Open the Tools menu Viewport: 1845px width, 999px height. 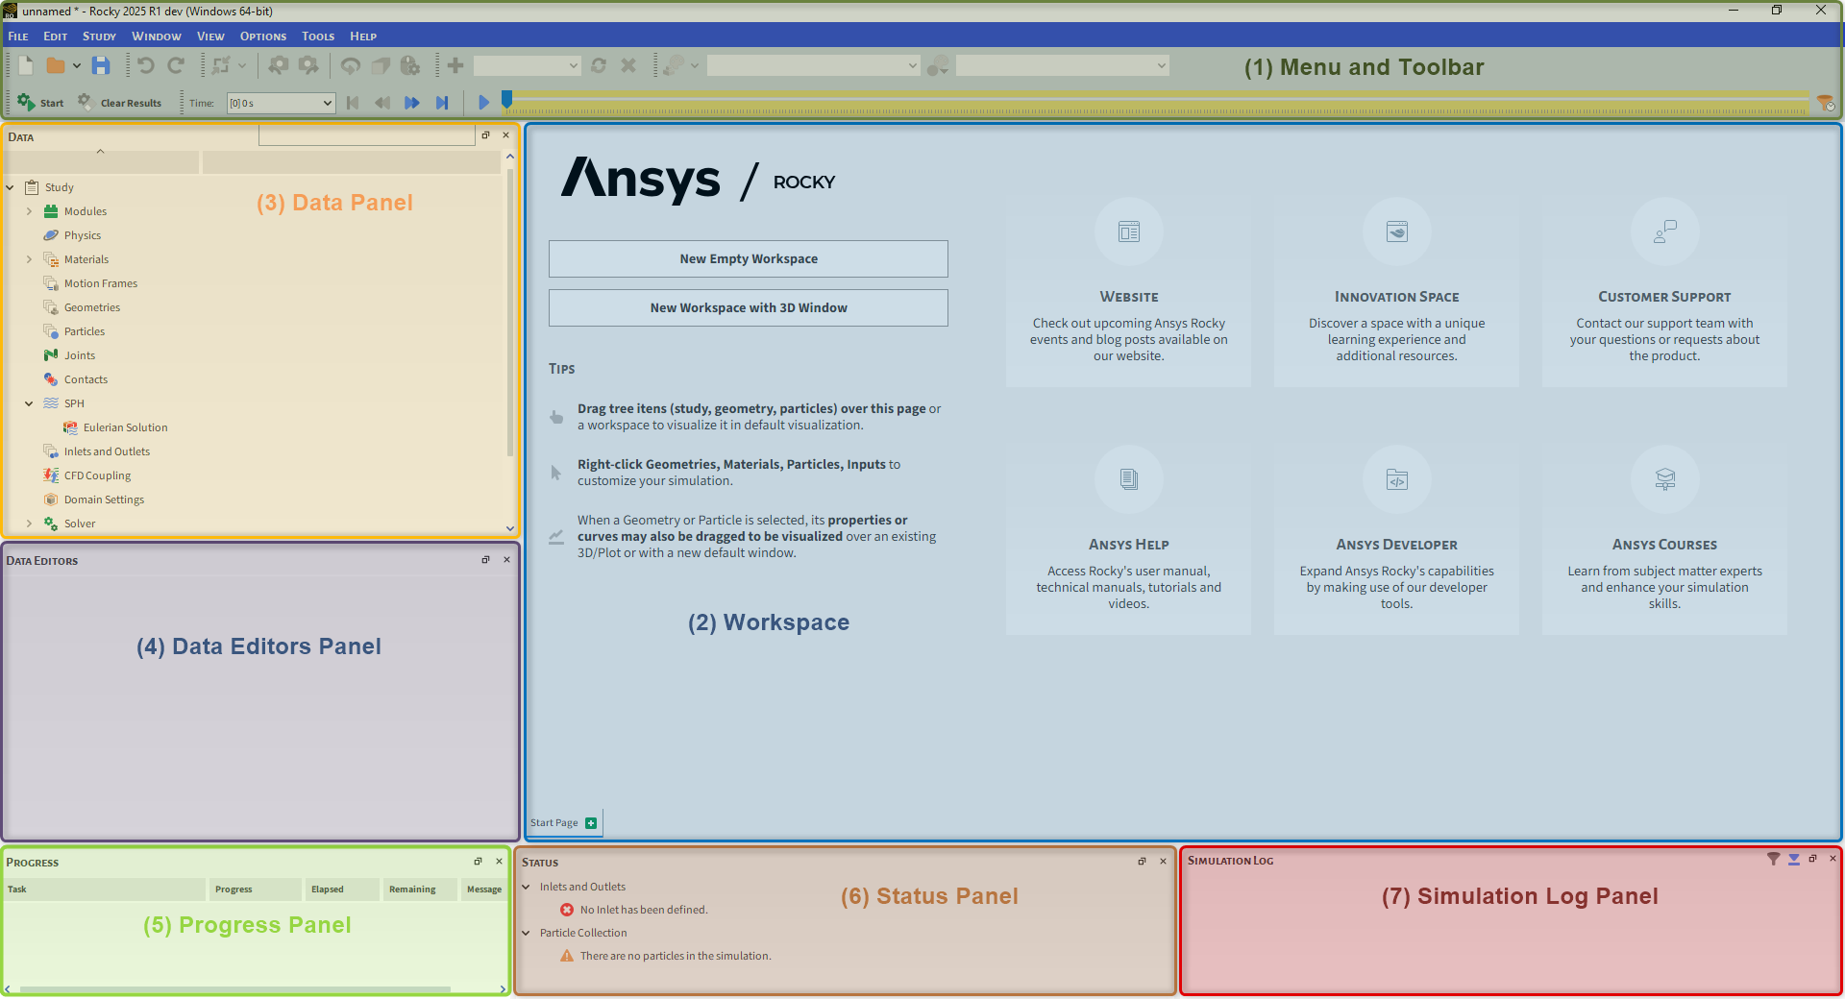click(317, 37)
